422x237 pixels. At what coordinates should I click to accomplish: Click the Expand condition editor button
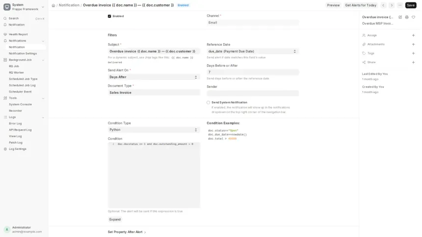coord(115,219)
